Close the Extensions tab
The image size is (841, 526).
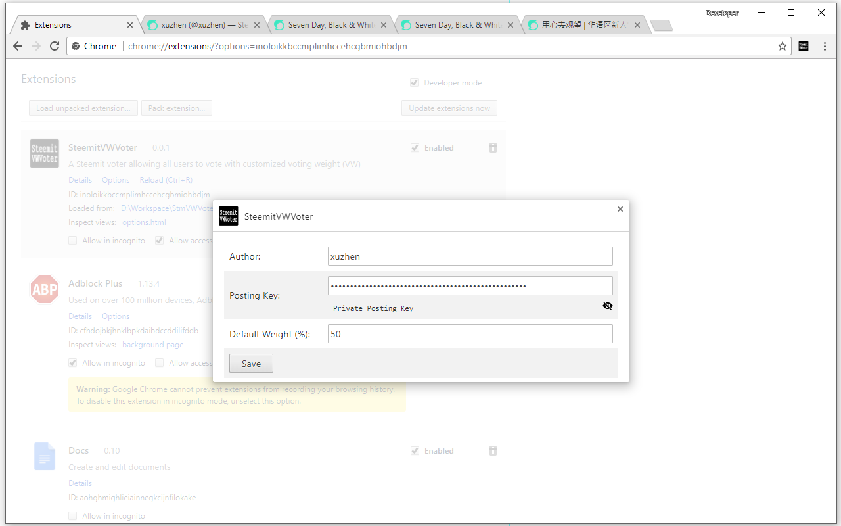(130, 25)
